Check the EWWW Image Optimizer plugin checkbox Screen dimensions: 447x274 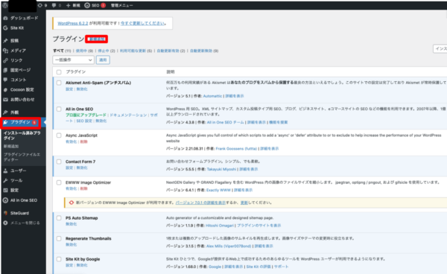point(59,182)
